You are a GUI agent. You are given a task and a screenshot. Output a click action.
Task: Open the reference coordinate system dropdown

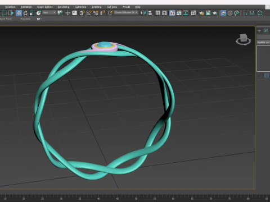[49, 12]
